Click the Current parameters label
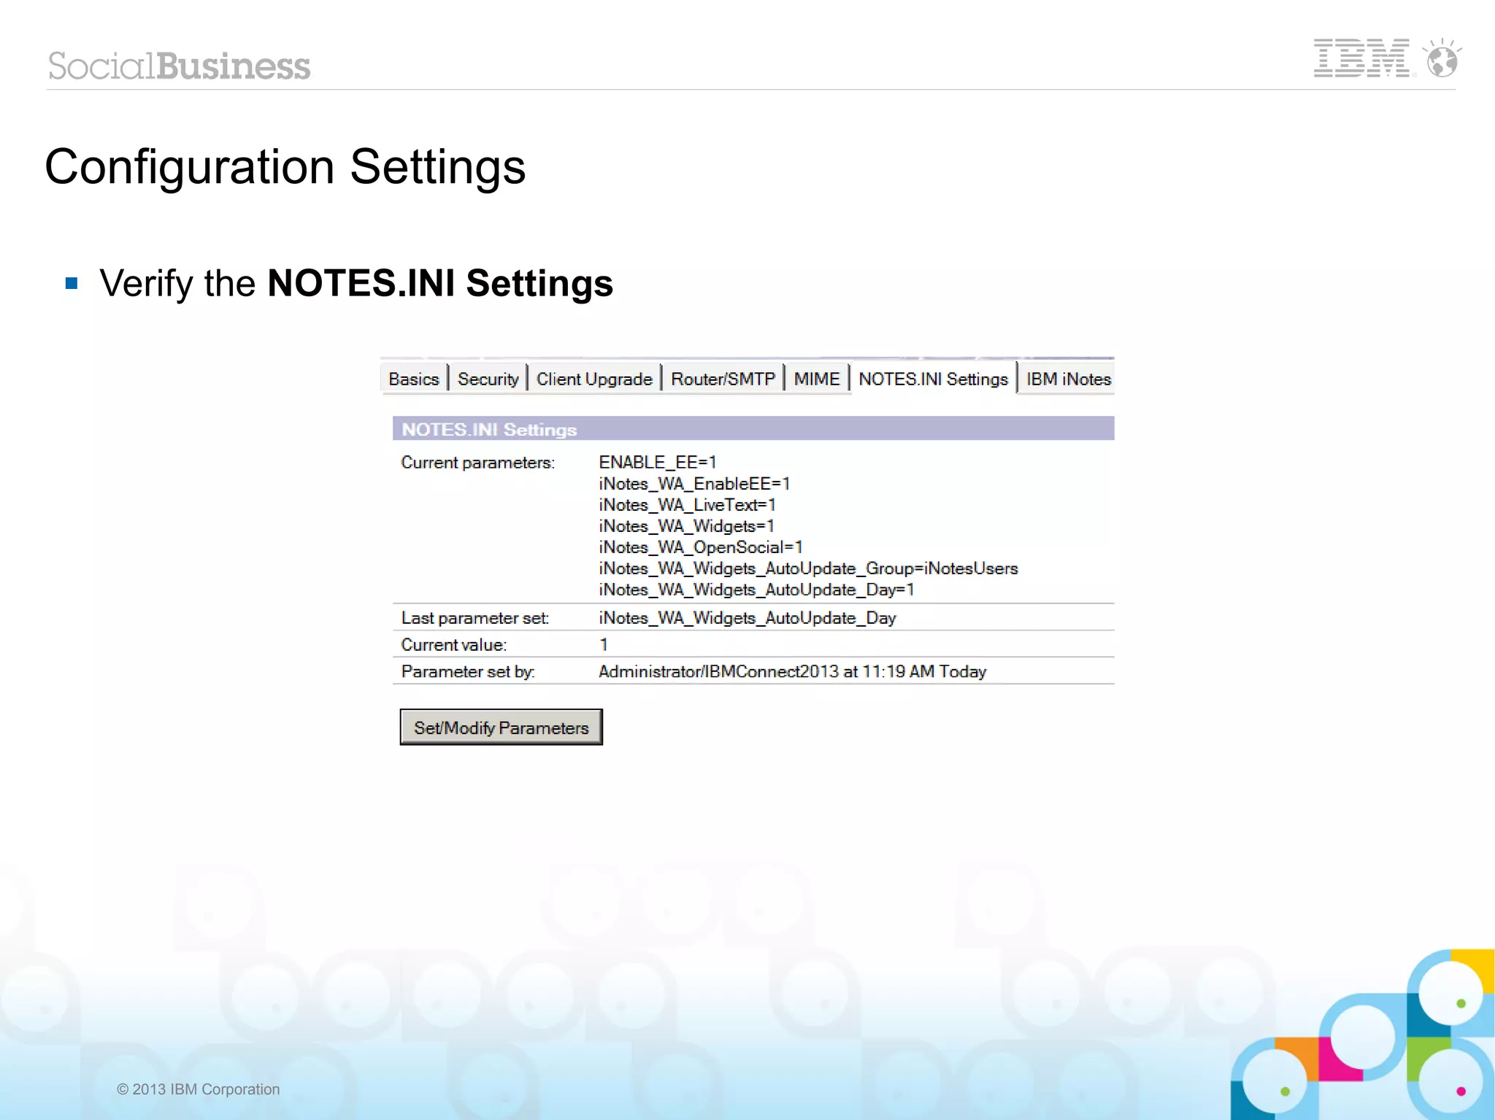The width and height of the screenshot is (1495, 1120). [477, 462]
